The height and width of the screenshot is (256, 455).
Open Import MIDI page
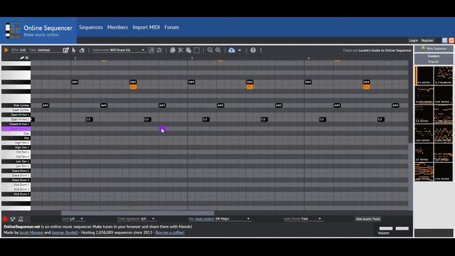pyautogui.click(x=146, y=27)
